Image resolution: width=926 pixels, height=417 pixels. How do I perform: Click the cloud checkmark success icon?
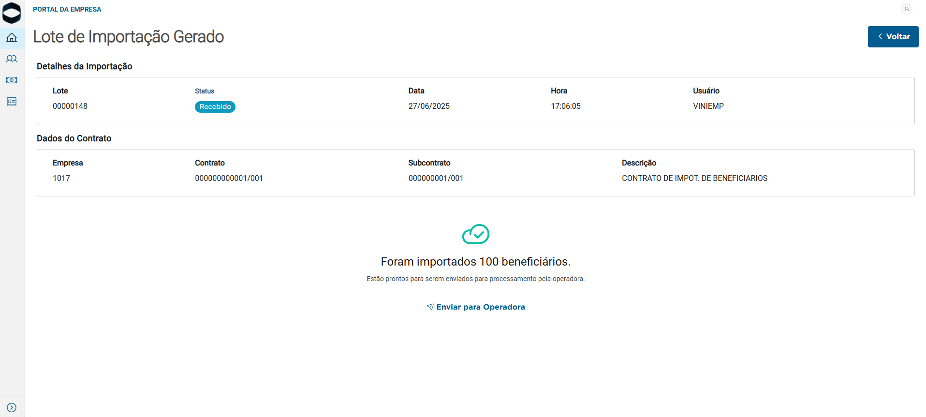tap(476, 234)
